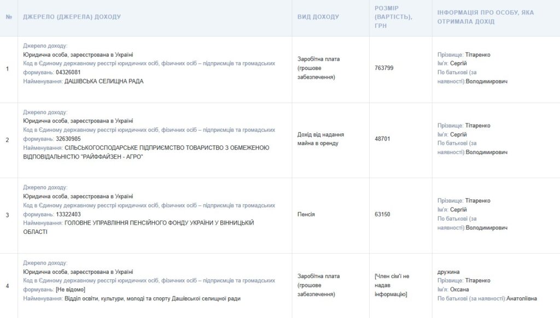Click the "Пенсія" income type cell
This screenshot has height=318, width=560.
(306, 214)
